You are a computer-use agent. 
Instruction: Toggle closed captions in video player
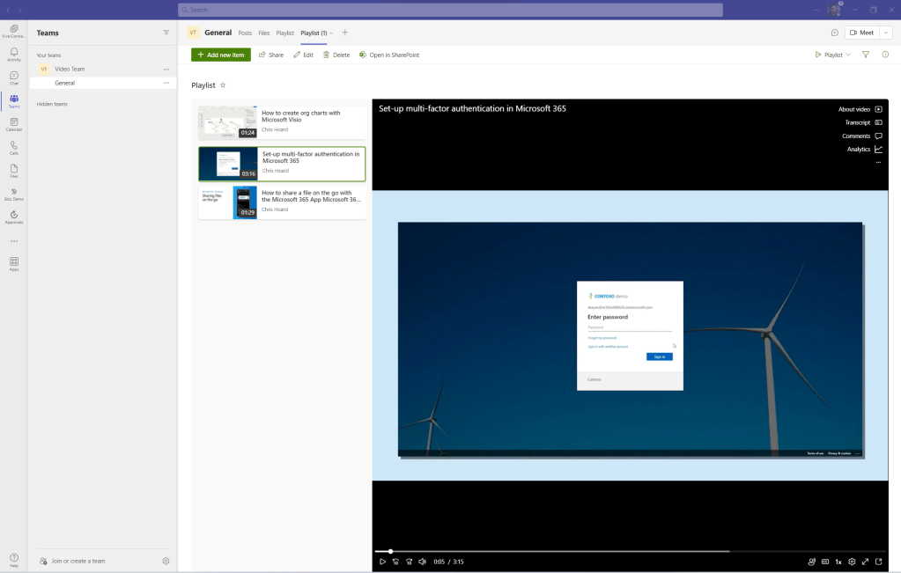click(825, 562)
